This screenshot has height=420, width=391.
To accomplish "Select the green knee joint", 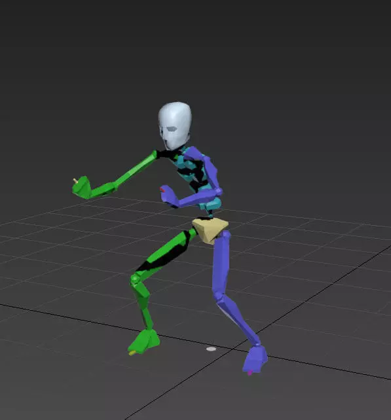I will (x=135, y=279).
